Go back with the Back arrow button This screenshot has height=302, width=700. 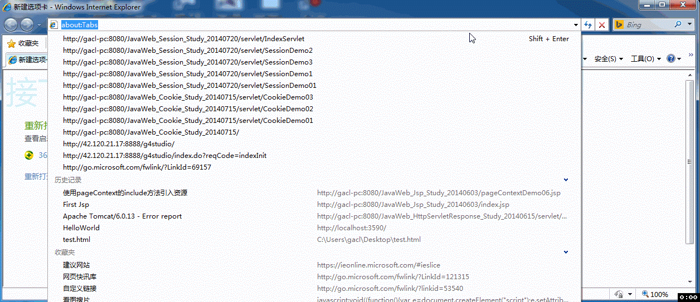click(11, 24)
